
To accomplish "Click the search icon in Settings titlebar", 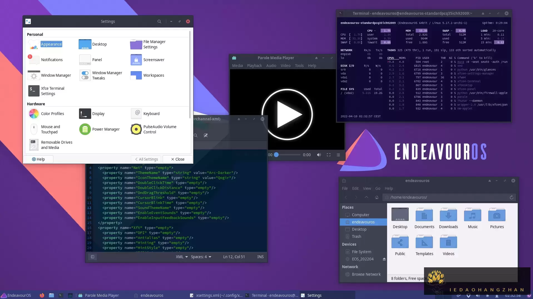I will 159,21.
